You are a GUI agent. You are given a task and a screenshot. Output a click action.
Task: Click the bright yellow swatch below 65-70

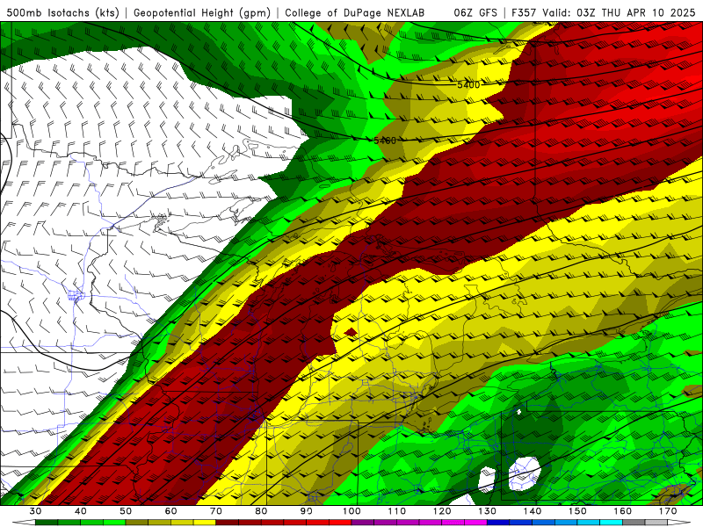pyautogui.click(x=205, y=523)
